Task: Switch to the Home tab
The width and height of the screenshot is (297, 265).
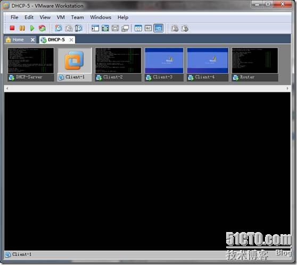Action: tap(20, 40)
